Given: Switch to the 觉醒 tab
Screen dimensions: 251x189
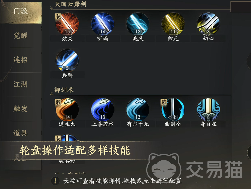Looking at the screenshot, I should click(x=21, y=36).
